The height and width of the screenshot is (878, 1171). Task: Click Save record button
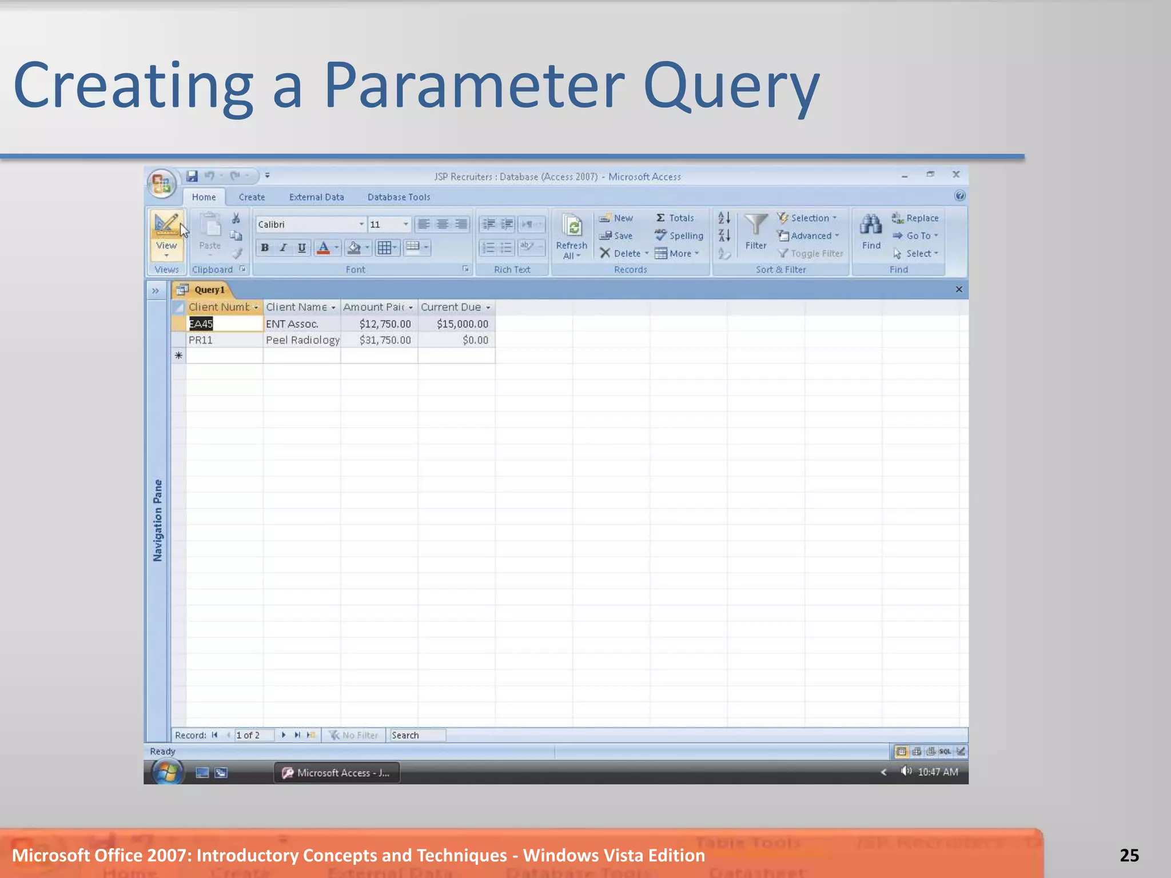tap(616, 236)
